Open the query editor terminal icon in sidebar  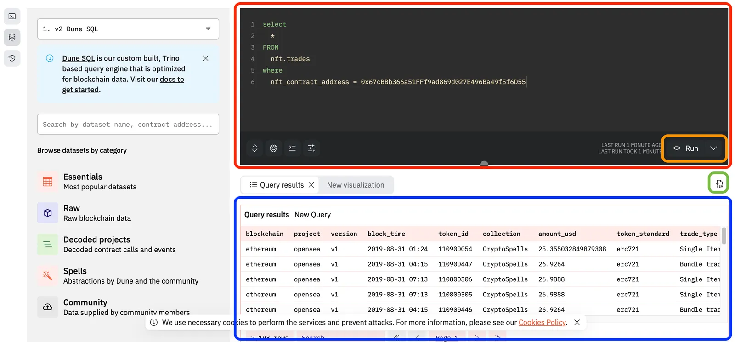[x=12, y=17]
